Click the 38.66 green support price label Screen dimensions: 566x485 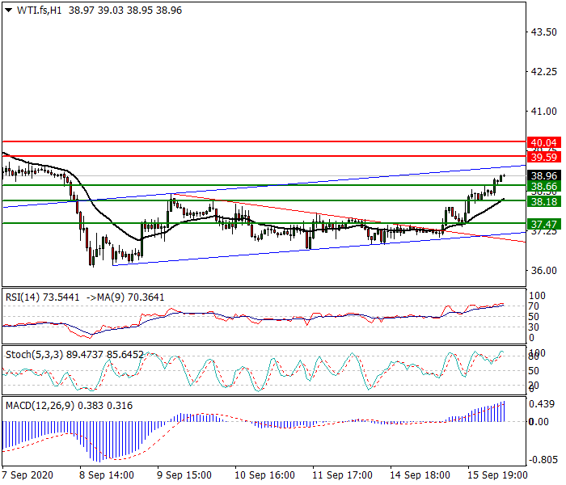coord(544,187)
